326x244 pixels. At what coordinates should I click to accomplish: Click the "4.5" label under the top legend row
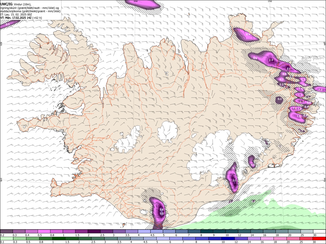[152, 235]
